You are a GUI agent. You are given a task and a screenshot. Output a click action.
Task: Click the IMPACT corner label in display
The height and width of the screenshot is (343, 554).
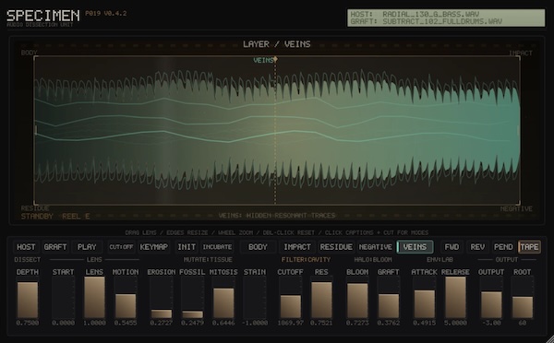(x=521, y=53)
